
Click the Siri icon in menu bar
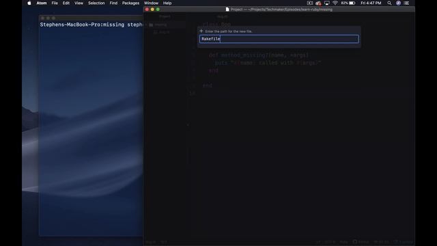(x=398, y=3)
